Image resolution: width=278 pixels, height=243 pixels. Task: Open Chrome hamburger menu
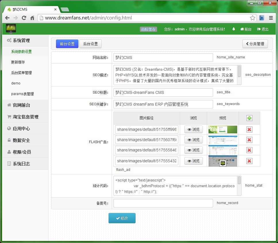click(271, 18)
